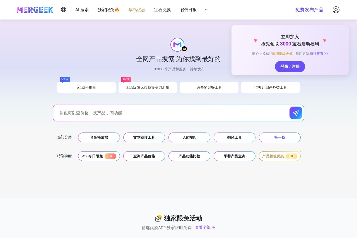The height and width of the screenshot is (238, 357).
Task: Click the HOT badge on the Blabla card
Action: click(126, 79)
